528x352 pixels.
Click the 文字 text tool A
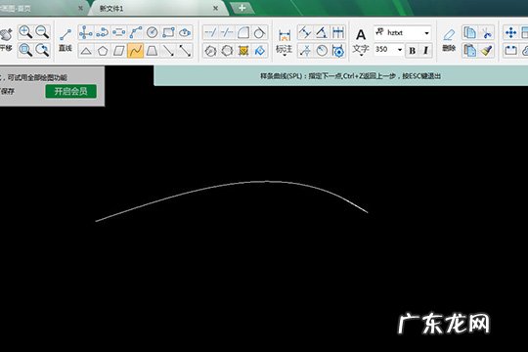click(361, 40)
